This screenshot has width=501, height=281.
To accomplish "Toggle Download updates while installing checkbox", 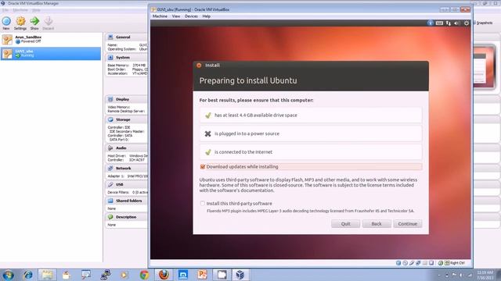I will tap(203, 166).
